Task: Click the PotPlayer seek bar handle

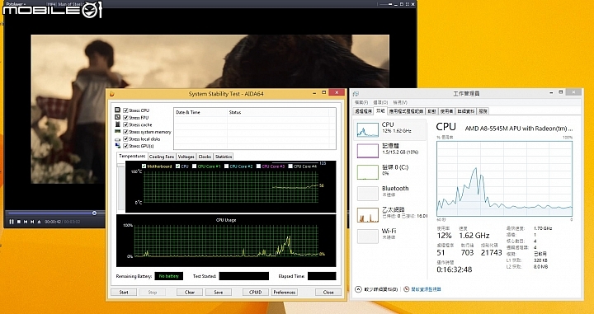Action: [94, 213]
